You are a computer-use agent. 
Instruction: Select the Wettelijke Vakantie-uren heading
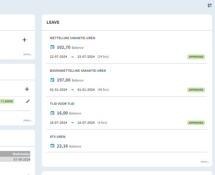(72, 38)
